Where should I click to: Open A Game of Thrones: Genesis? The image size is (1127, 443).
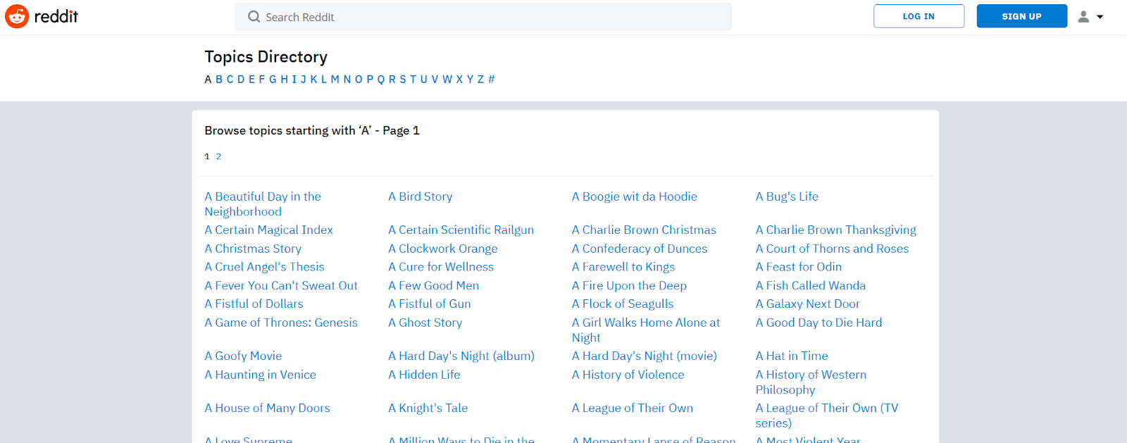281,323
